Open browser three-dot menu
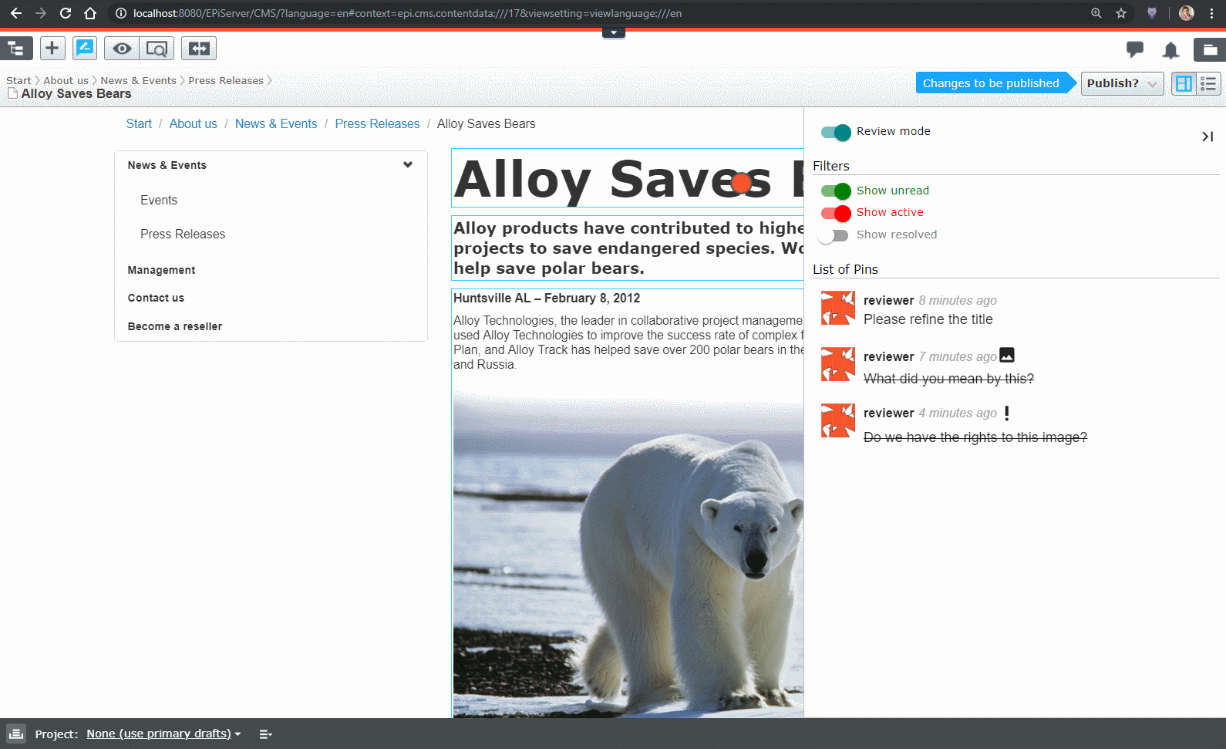 (1212, 13)
